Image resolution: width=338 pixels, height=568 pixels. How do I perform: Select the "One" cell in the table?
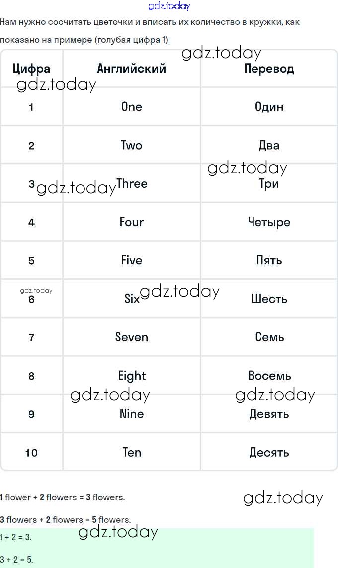(x=132, y=107)
